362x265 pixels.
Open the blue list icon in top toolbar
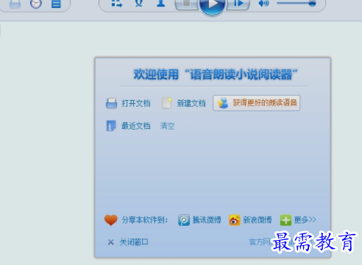point(56,4)
